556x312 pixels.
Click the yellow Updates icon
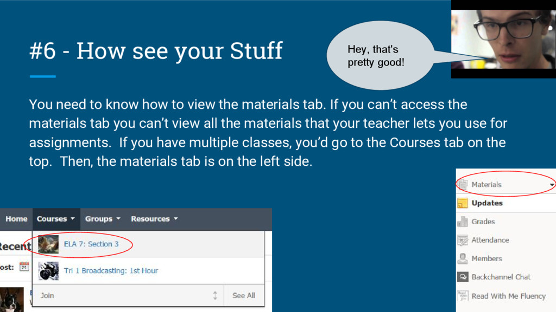pyautogui.click(x=463, y=203)
